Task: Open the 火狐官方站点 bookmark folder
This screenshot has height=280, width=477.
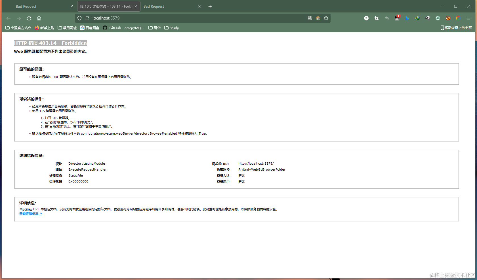Action: pyautogui.click(x=18, y=28)
